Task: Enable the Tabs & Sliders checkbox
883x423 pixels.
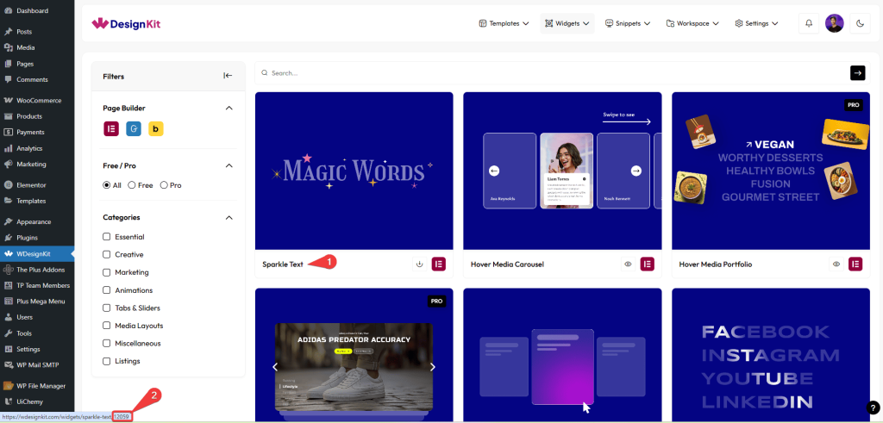Action: [x=106, y=308]
